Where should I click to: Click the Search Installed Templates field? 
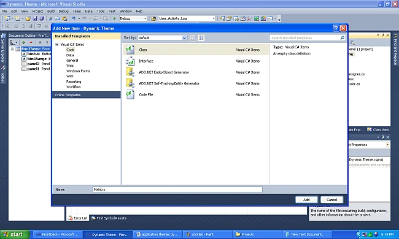[x=308, y=38]
